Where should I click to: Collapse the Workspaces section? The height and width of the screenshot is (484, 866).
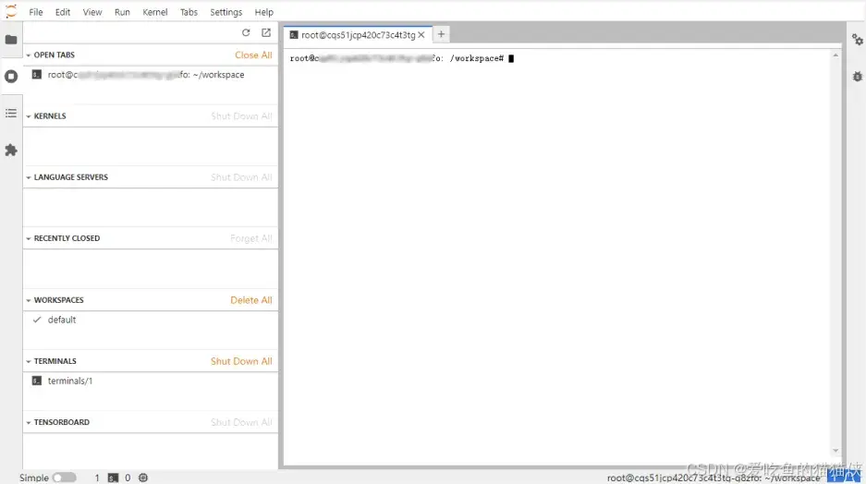coord(28,300)
